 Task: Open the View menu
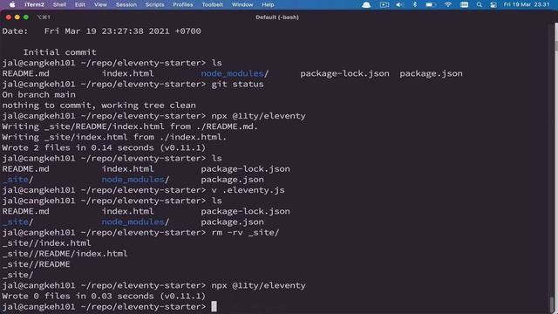pyautogui.click(x=100, y=4)
